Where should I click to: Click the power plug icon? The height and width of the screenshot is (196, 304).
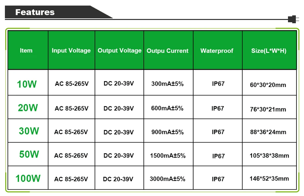coord(294,19)
